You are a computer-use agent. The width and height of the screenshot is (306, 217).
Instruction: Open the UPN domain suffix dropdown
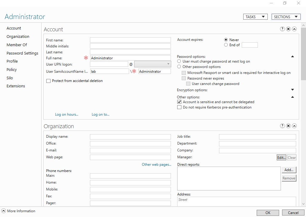pos(152,64)
